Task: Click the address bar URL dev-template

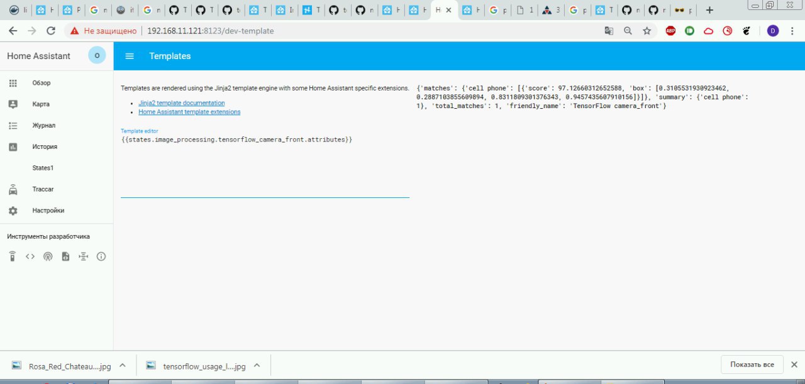Action: pyautogui.click(x=210, y=31)
